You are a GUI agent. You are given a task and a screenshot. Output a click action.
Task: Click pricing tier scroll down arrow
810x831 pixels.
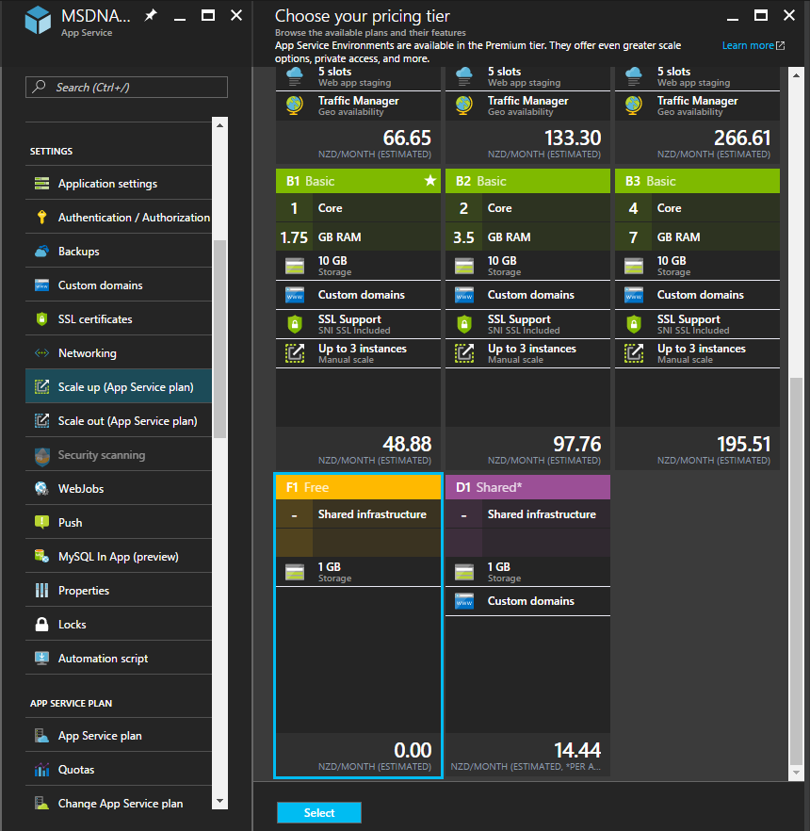tap(796, 773)
